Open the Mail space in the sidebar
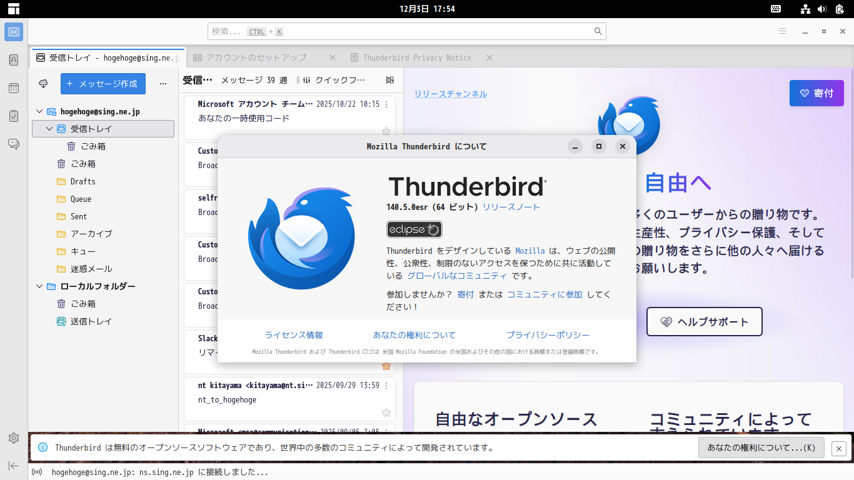The height and width of the screenshot is (480, 854). tap(14, 32)
